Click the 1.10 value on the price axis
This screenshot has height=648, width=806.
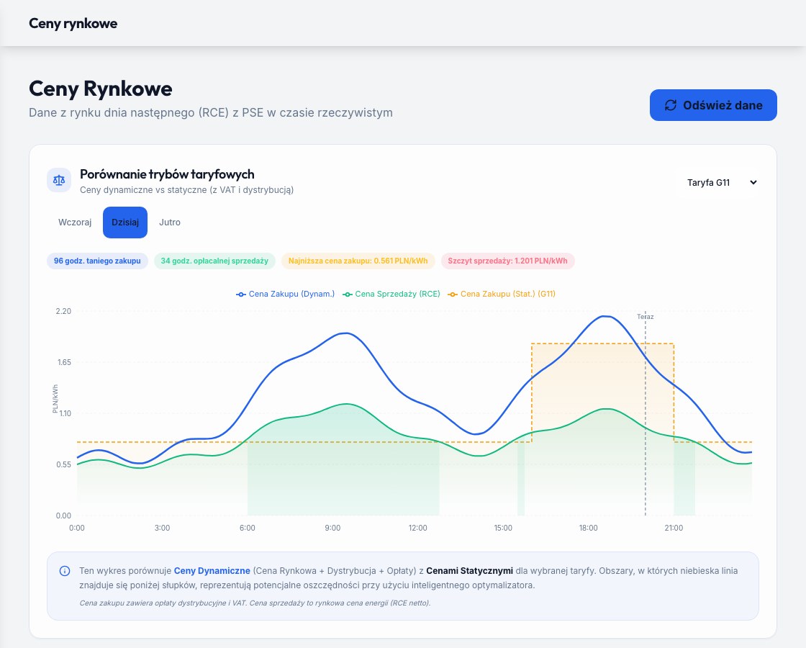pyautogui.click(x=65, y=413)
